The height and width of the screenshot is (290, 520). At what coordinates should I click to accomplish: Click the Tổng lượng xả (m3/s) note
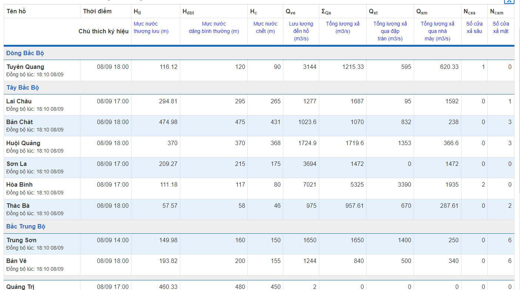click(x=343, y=28)
